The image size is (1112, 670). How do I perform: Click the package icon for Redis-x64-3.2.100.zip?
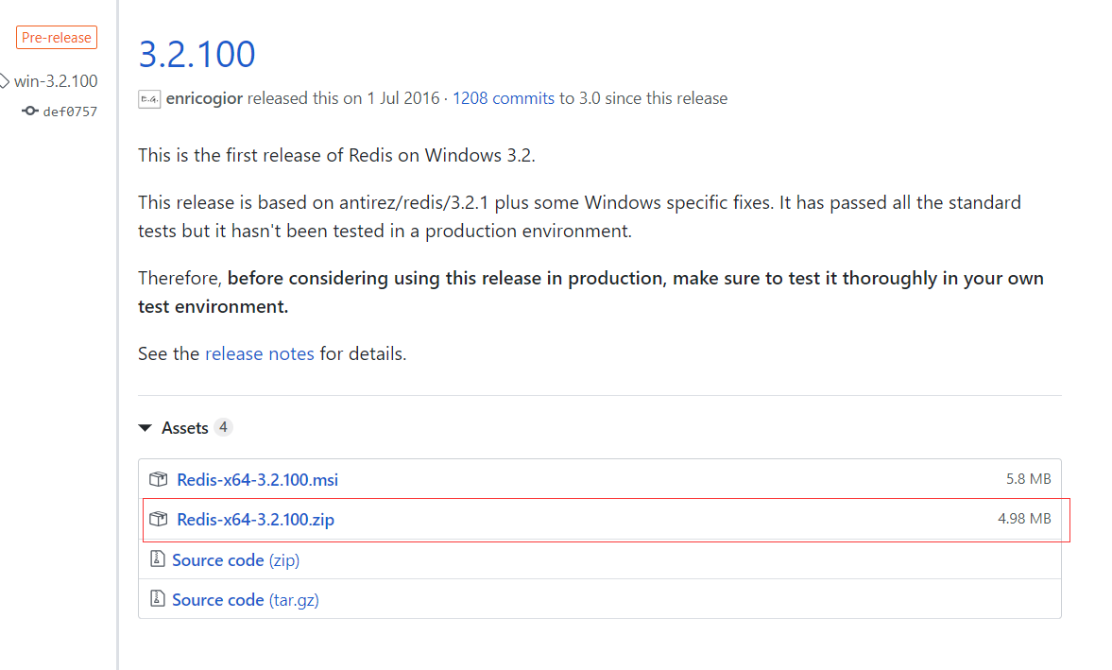pos(159,519)
